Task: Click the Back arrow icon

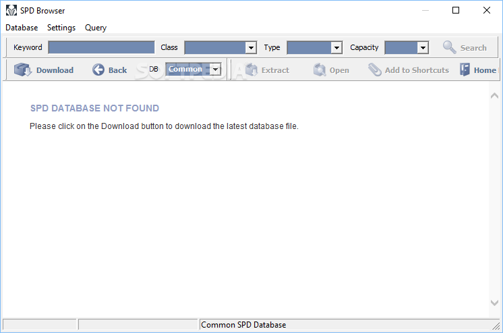Action: 98,70
